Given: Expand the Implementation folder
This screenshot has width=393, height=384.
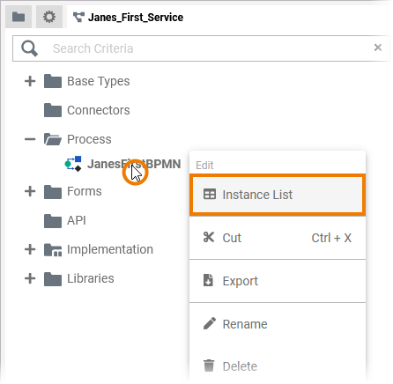Looking at the screenshot, I should pos(30,249).
